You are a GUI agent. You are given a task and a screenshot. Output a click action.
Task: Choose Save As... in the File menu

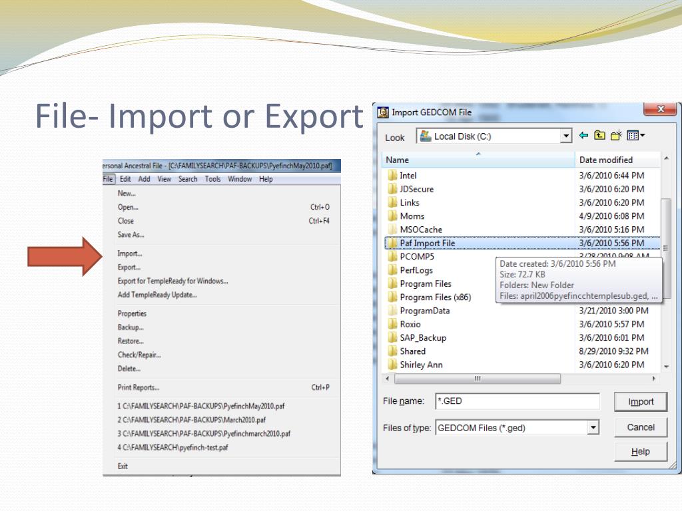point(131,235)
